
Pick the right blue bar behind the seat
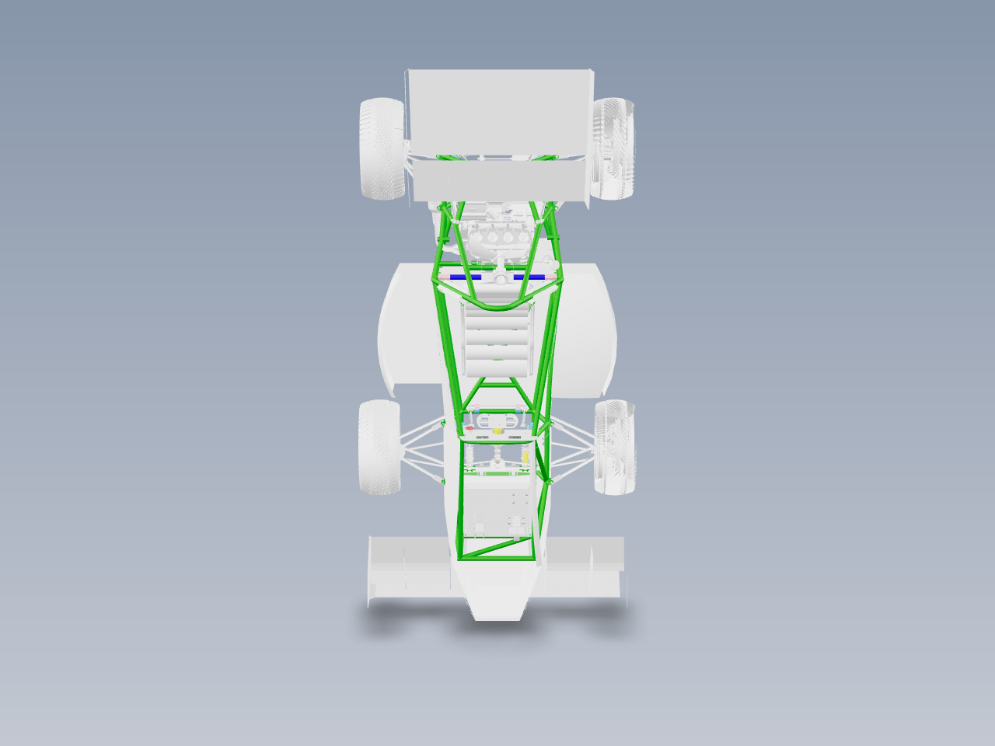pyautogui.click(x=529, y=277)
